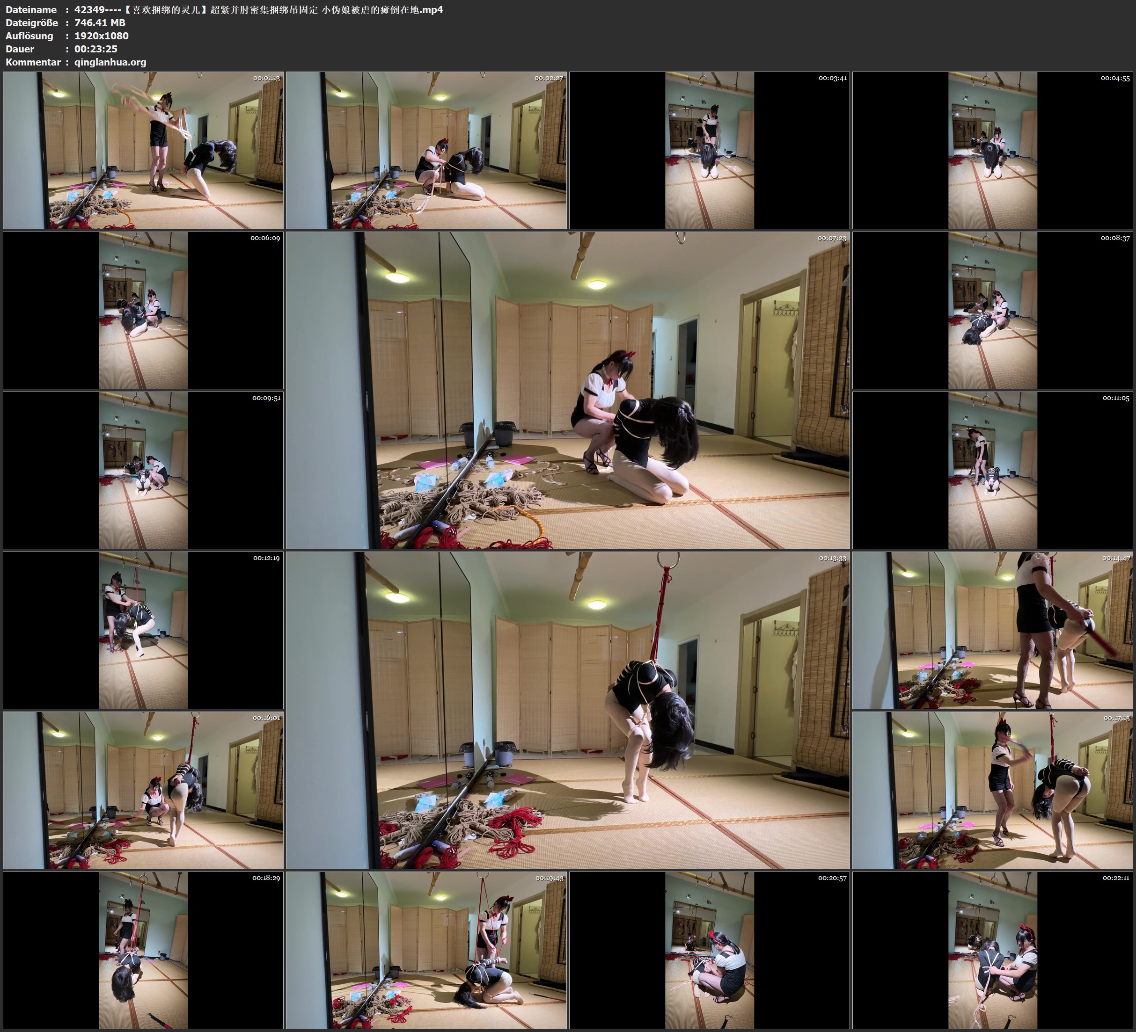Click the 00:14:47 thumbnail
1136x1032 pixels.
click(x=993, y=630)
